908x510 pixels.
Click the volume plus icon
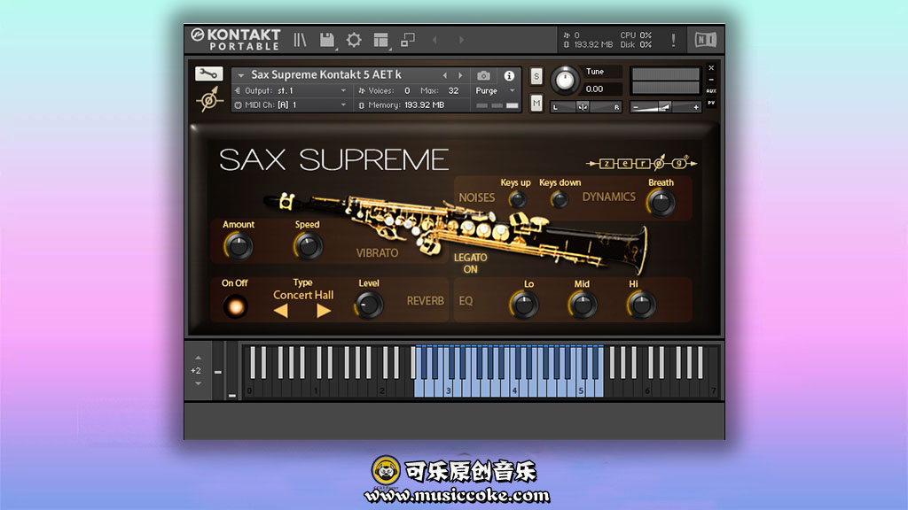[695, 107]
